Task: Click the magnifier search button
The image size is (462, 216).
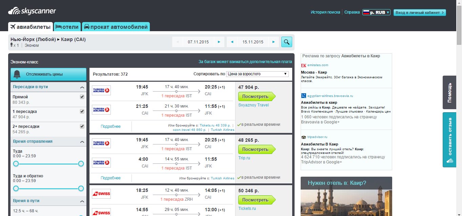Action: click(286, 42)
